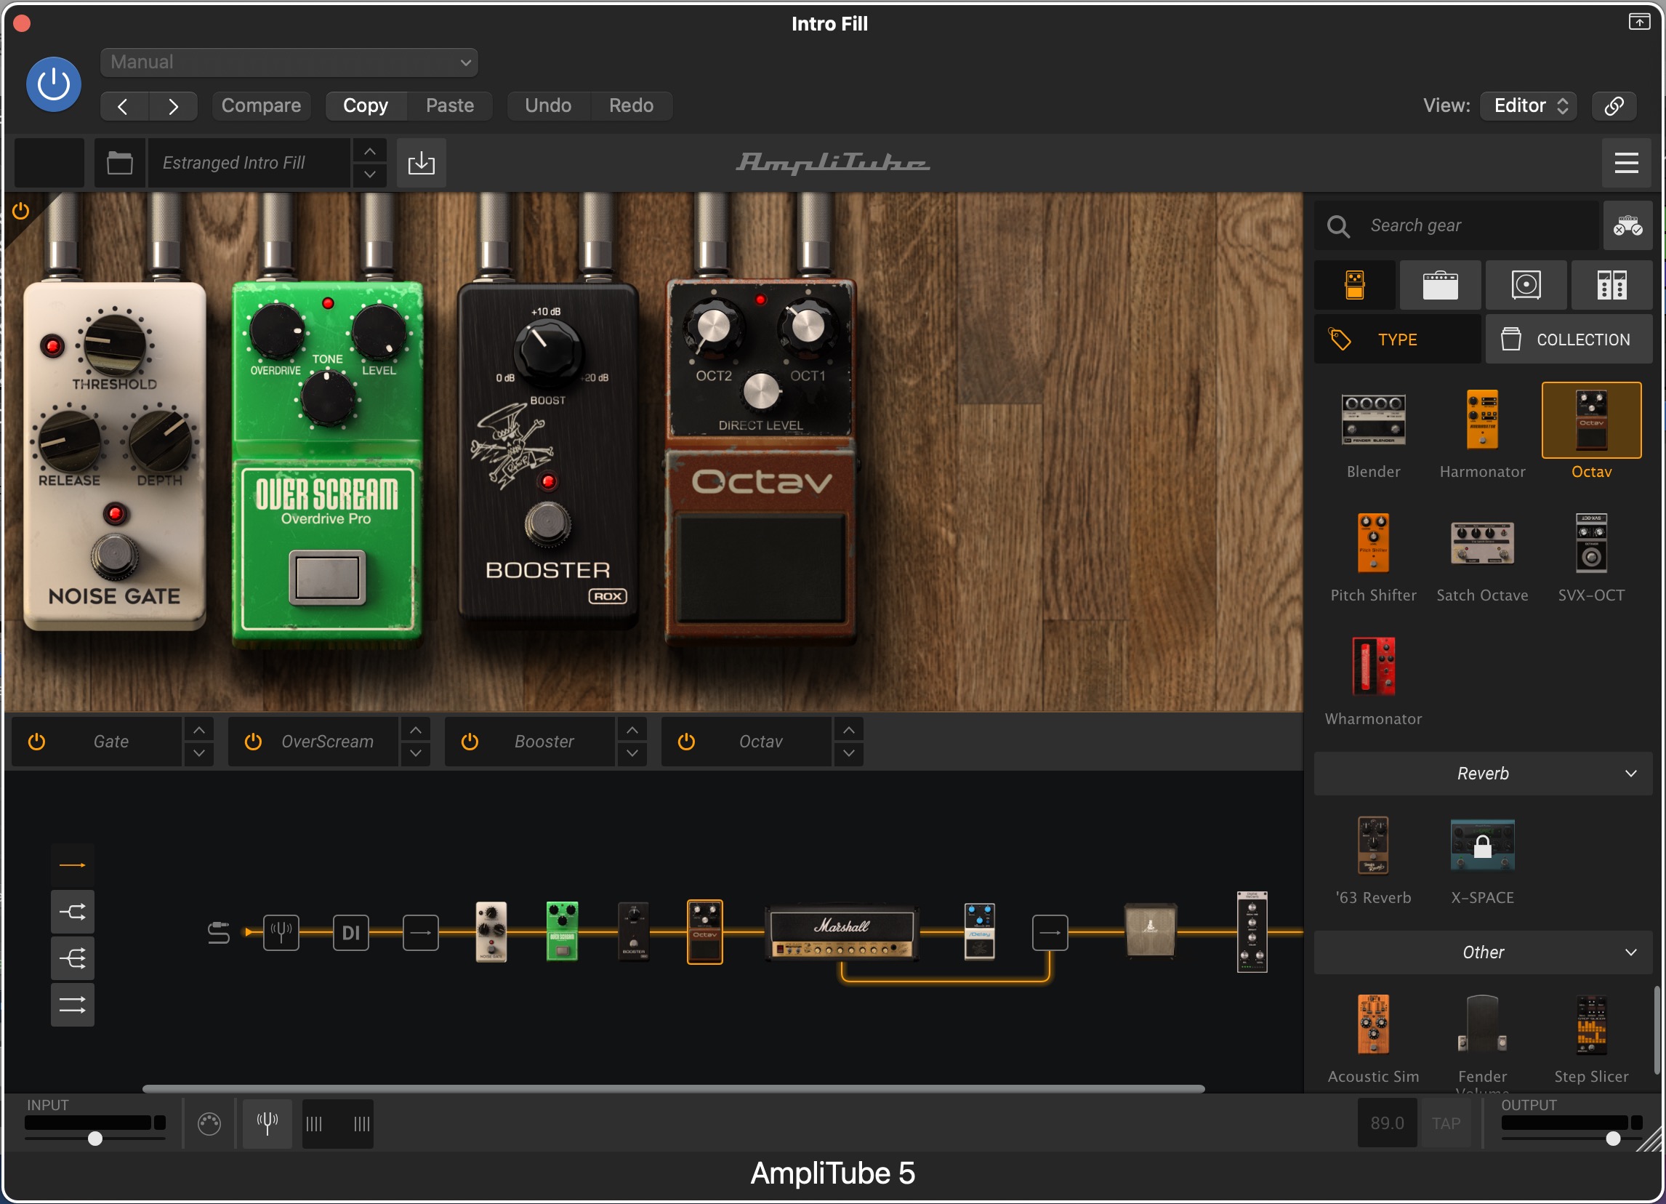
Task: Click the tuner block in signal chain
Action: [281, 933]
